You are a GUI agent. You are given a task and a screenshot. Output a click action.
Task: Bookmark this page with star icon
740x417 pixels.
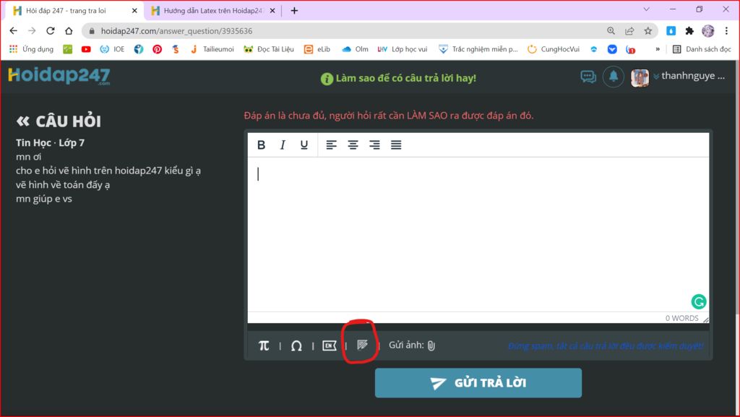pos(648,31)
